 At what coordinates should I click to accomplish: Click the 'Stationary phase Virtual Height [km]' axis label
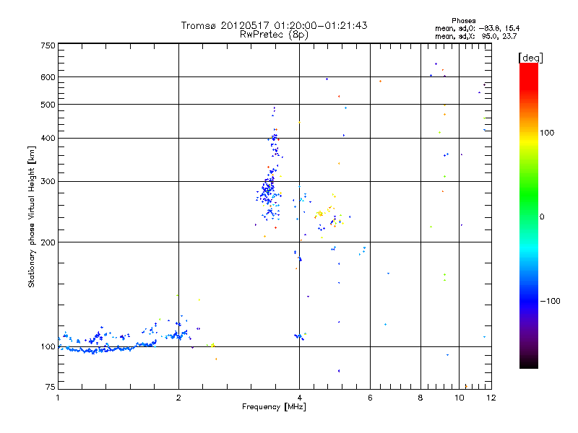(x=31, y=217)
